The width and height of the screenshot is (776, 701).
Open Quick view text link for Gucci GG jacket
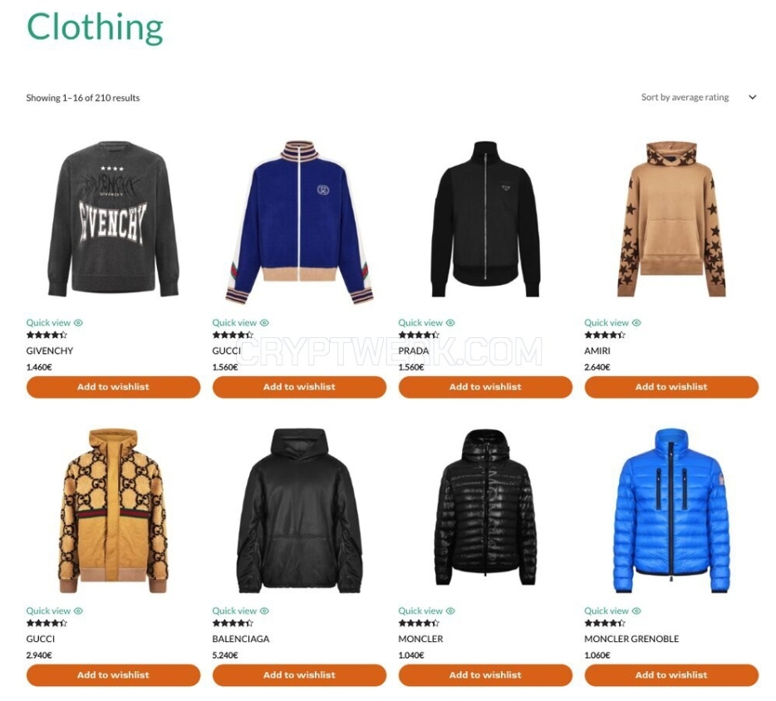pyautogui.click(x=48, y=611)
